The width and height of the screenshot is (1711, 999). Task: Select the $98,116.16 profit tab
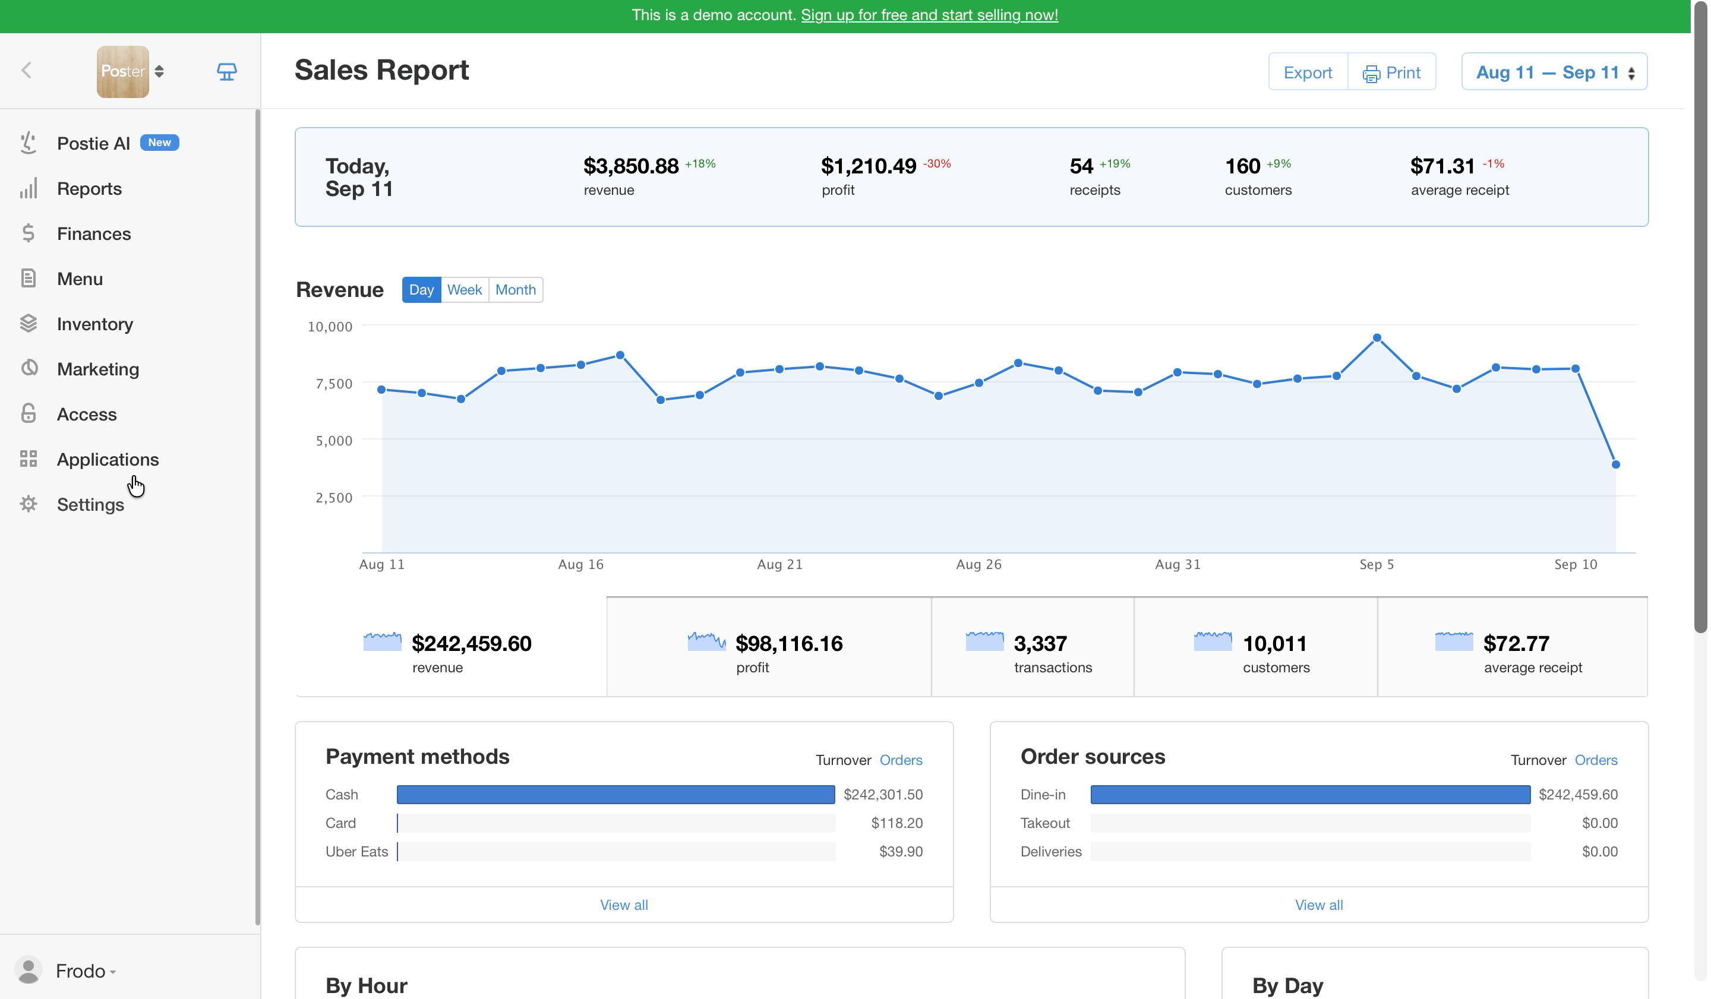pyautogui.click(x=769, y=647)
